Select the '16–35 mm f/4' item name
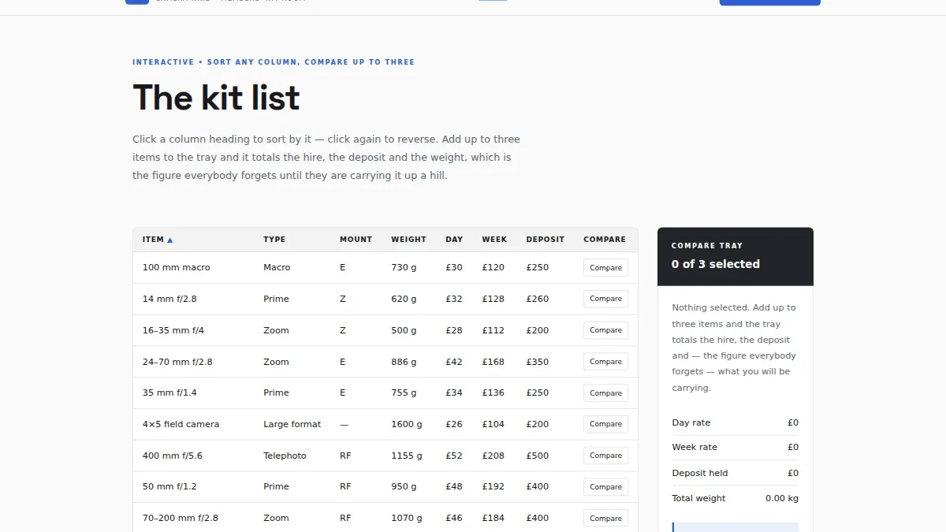 [x=173, y=330]
